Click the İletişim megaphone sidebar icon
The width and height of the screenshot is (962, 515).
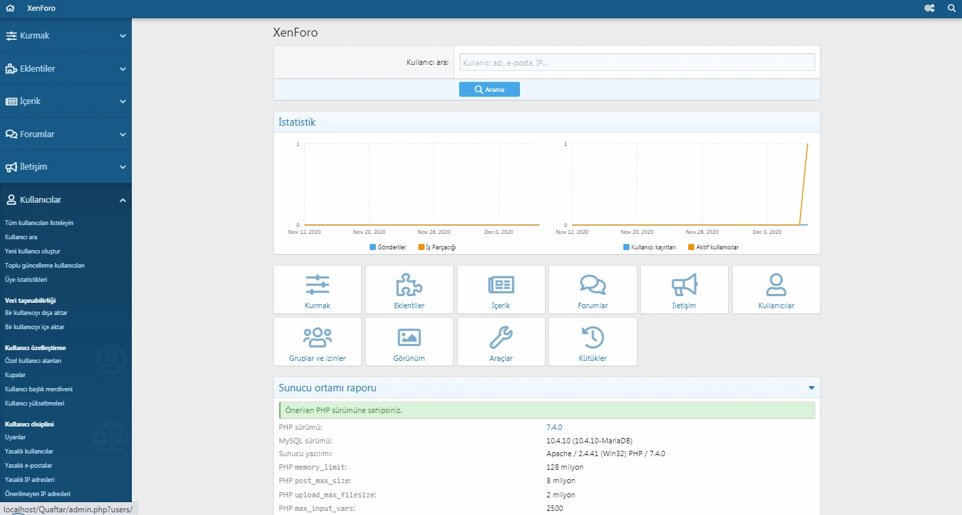(x=11, y=167)
